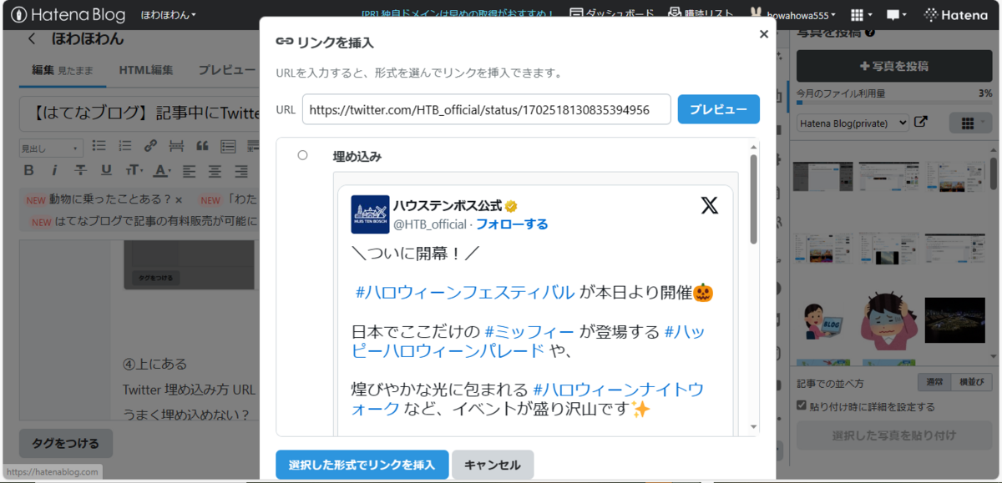Viewport: 1002px width, 483px height.
Task: Click the ハウステンボス公式 profile avatar
Action: point(370,214)
